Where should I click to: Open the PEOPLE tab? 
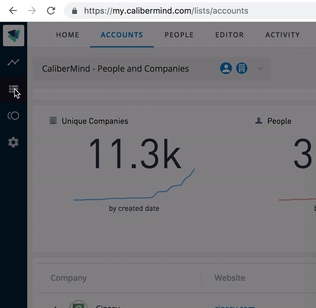point(179,35)
